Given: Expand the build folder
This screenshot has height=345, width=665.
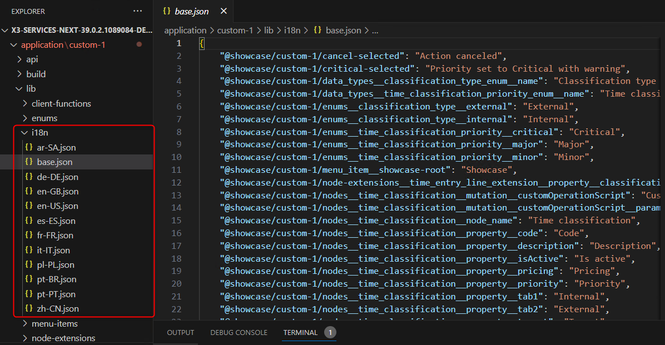Looking at the screenshot, I should [x=19, y=74].
